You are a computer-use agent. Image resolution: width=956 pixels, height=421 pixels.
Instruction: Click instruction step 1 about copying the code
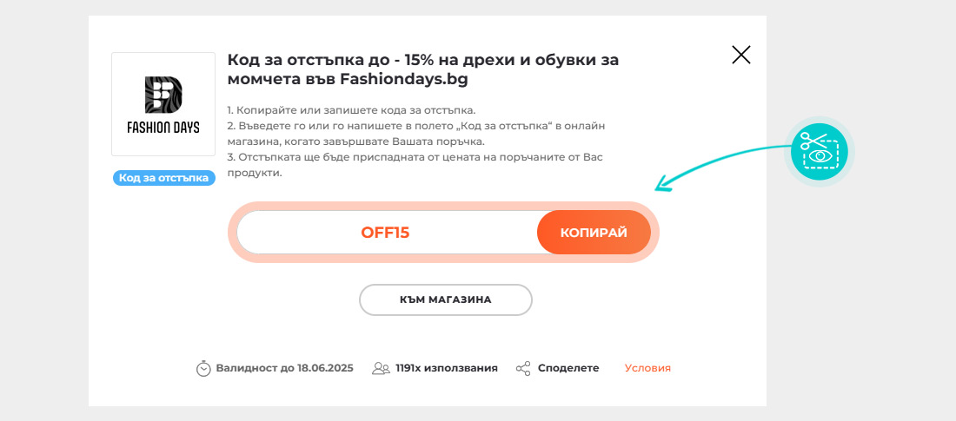351,110
